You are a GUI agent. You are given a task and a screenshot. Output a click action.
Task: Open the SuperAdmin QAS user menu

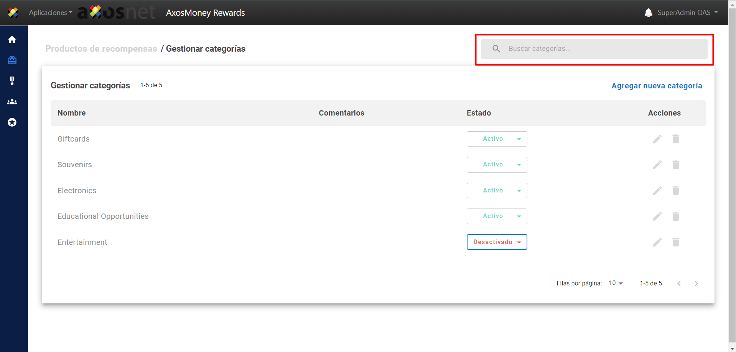[687, 13]
